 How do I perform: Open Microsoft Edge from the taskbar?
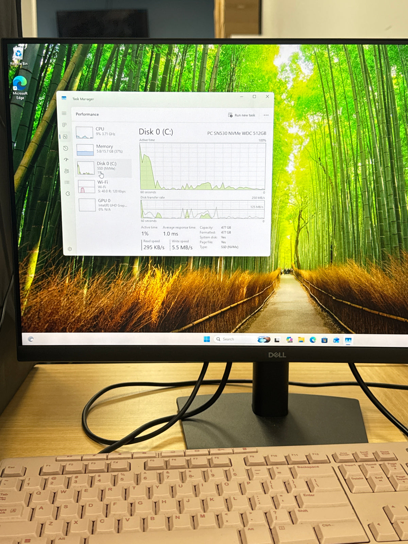click(313, 340)
